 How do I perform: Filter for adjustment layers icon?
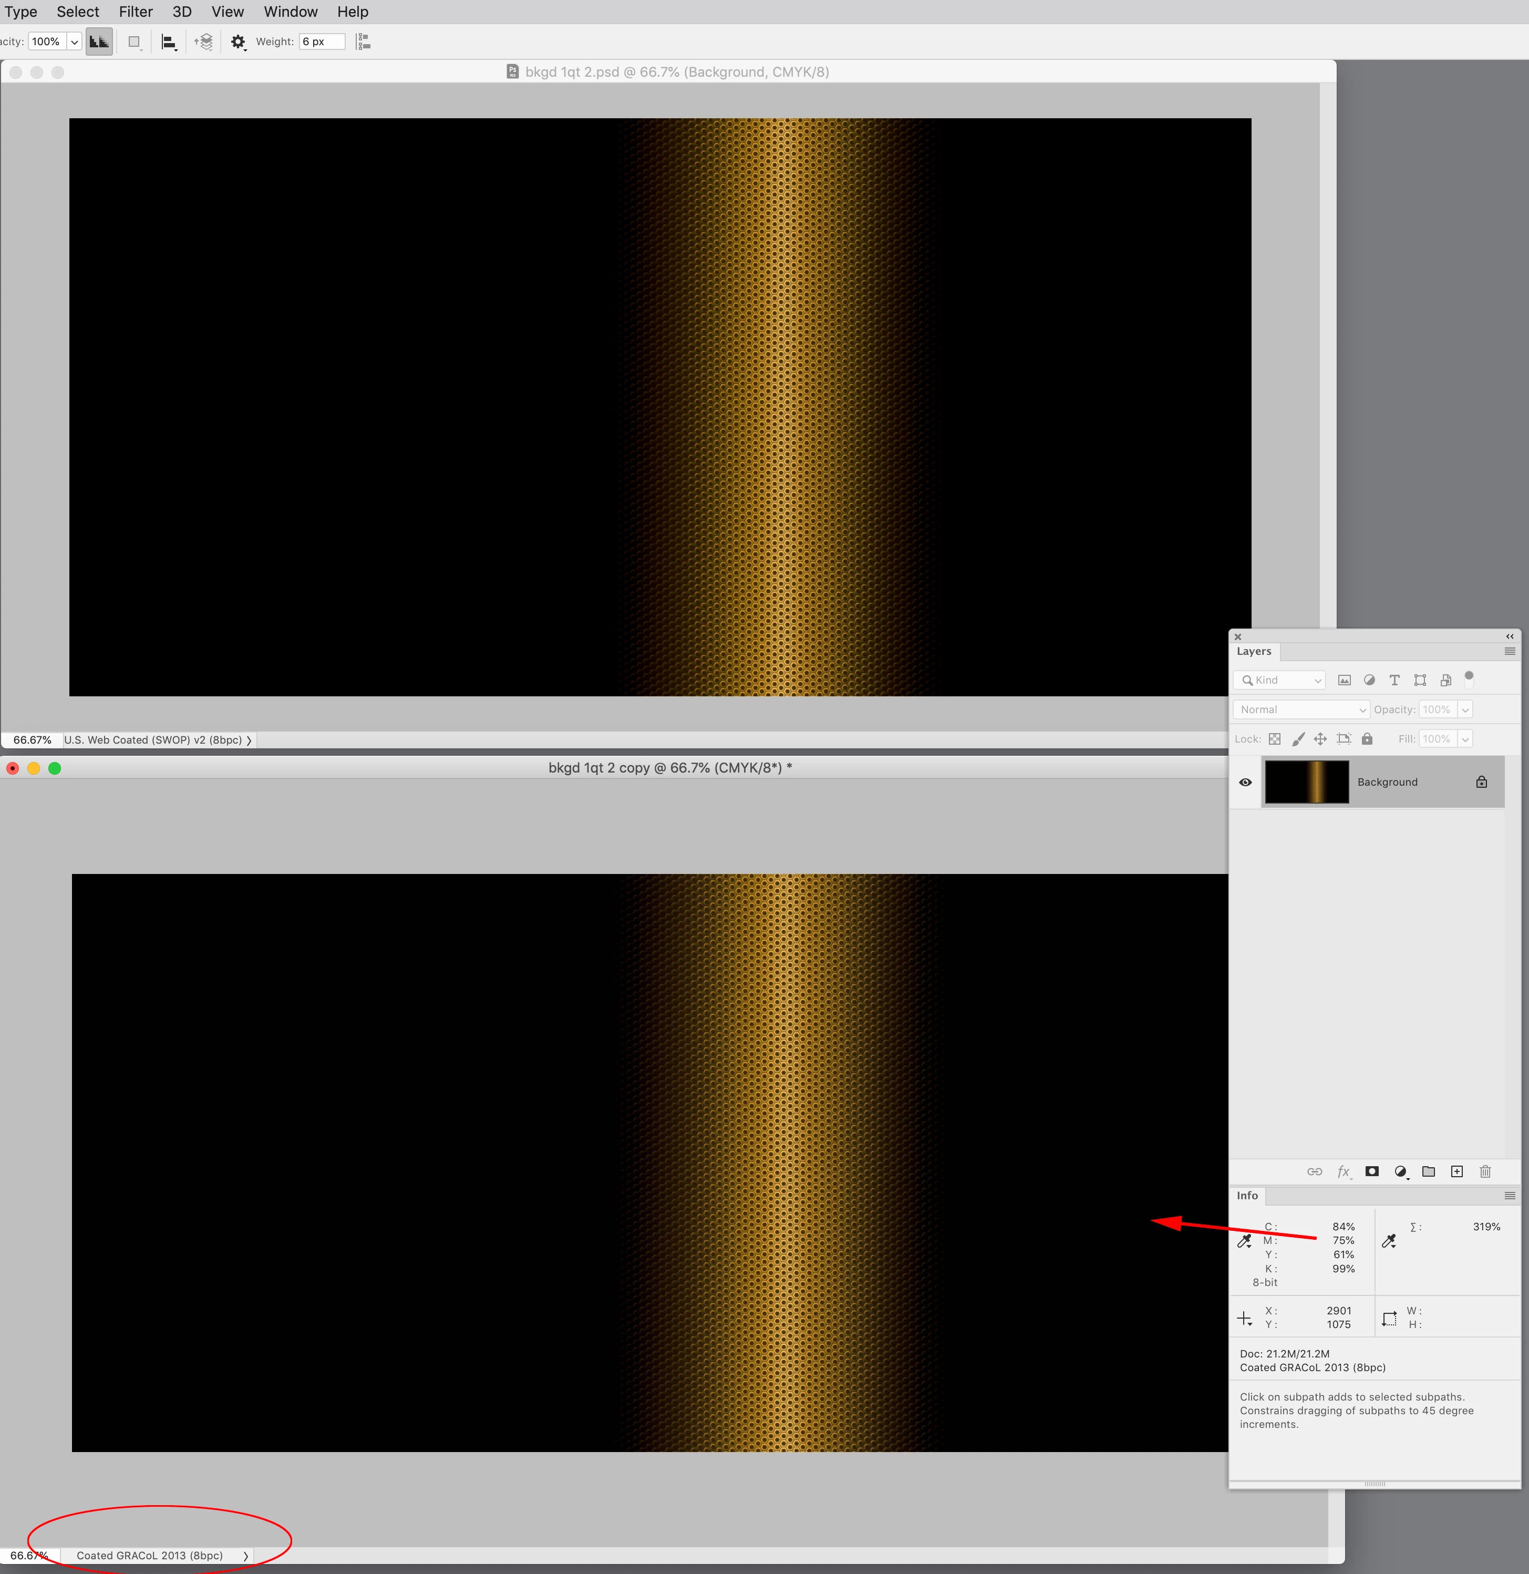click(x=1369, y=680)
